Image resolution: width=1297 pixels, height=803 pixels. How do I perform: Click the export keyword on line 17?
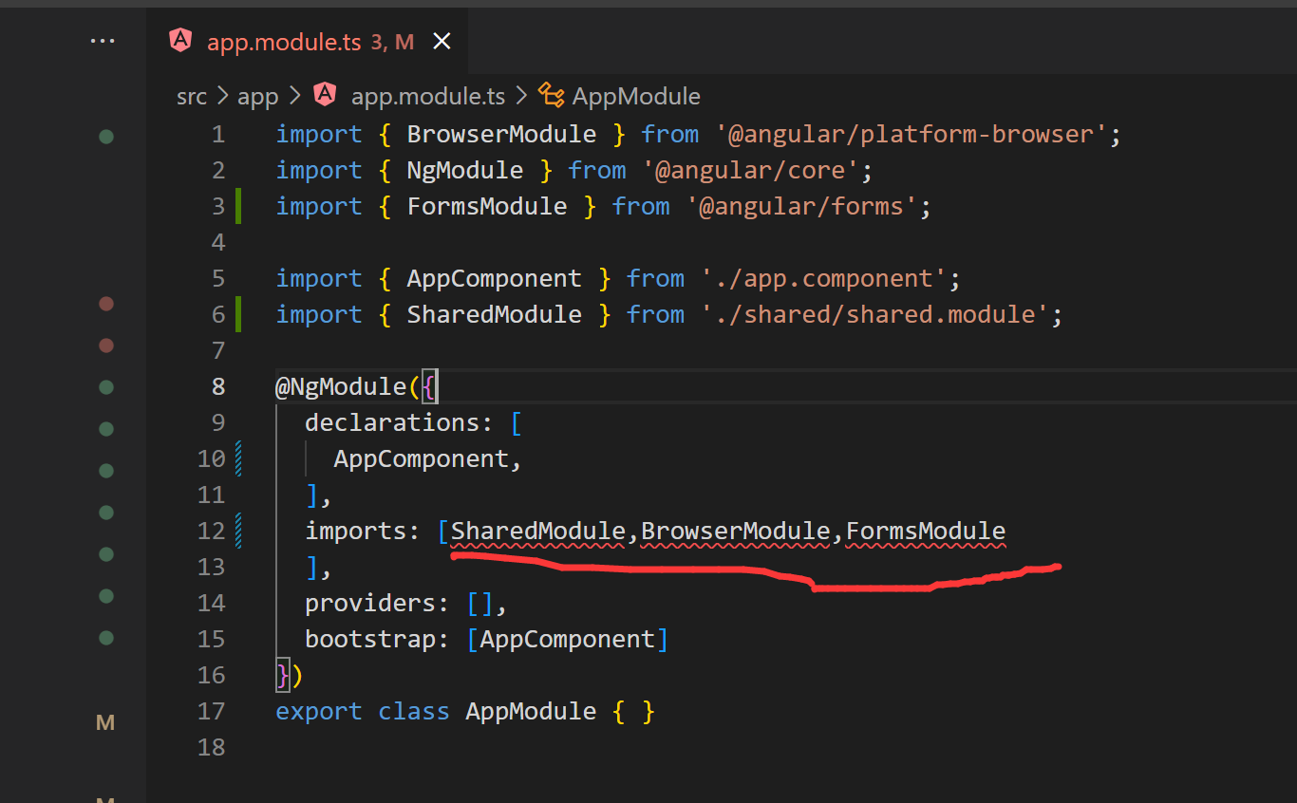pos(319,712)
